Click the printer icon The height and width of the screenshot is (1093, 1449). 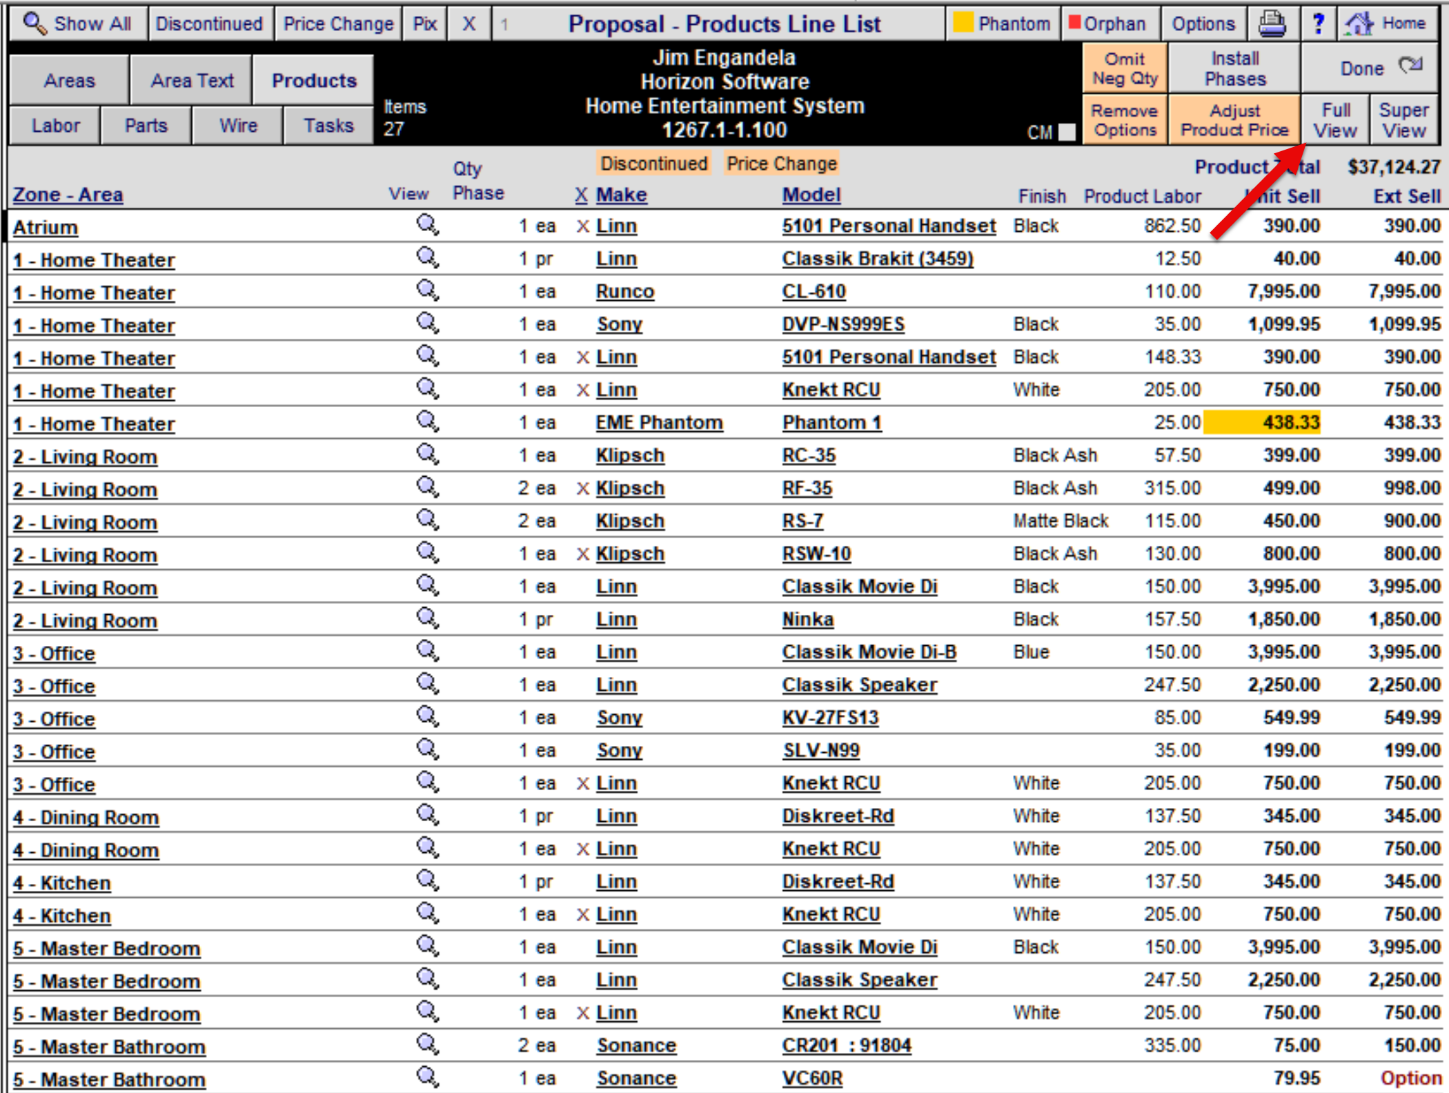(x=1272, y=23)
